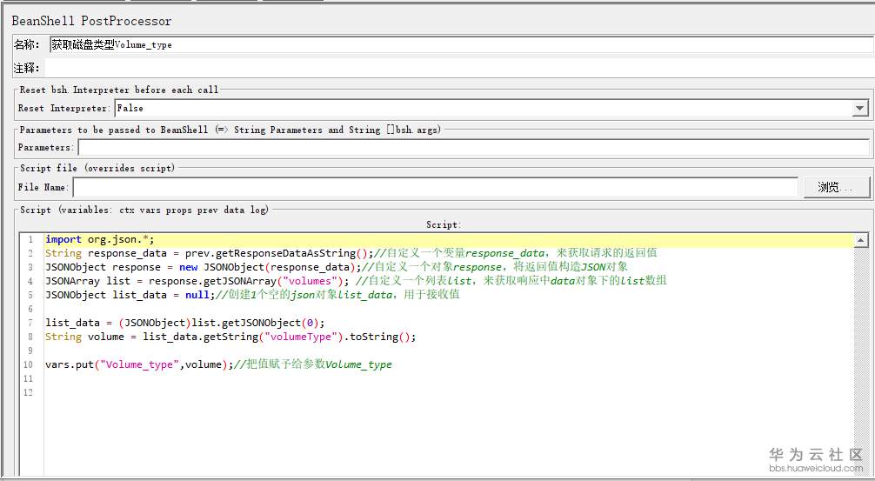The image size is (875, 481).
Task: Click line number 12 in the gutter
Action: pyautogui.click(x=28, y=393)
